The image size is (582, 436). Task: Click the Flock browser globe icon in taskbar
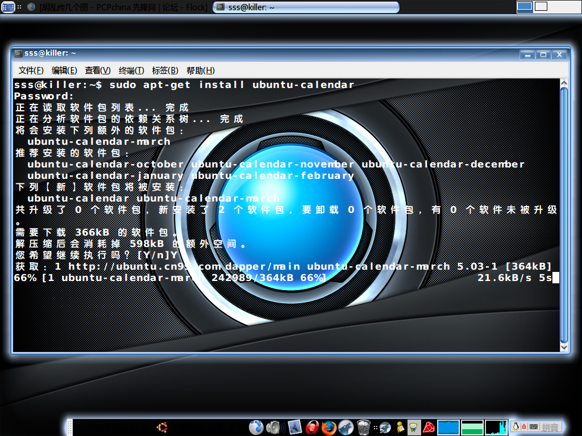(x=32, y=7)
